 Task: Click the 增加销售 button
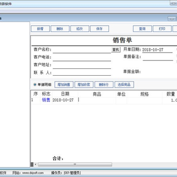point(64,85)
